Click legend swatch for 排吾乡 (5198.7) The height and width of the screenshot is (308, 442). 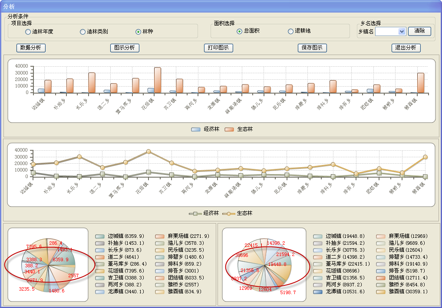click(381, 271)
